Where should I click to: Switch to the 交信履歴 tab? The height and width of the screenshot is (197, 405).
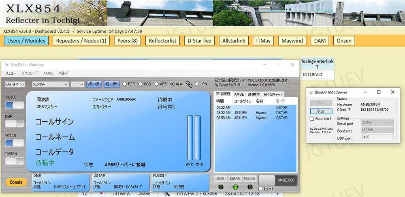(x=223, y=94)
